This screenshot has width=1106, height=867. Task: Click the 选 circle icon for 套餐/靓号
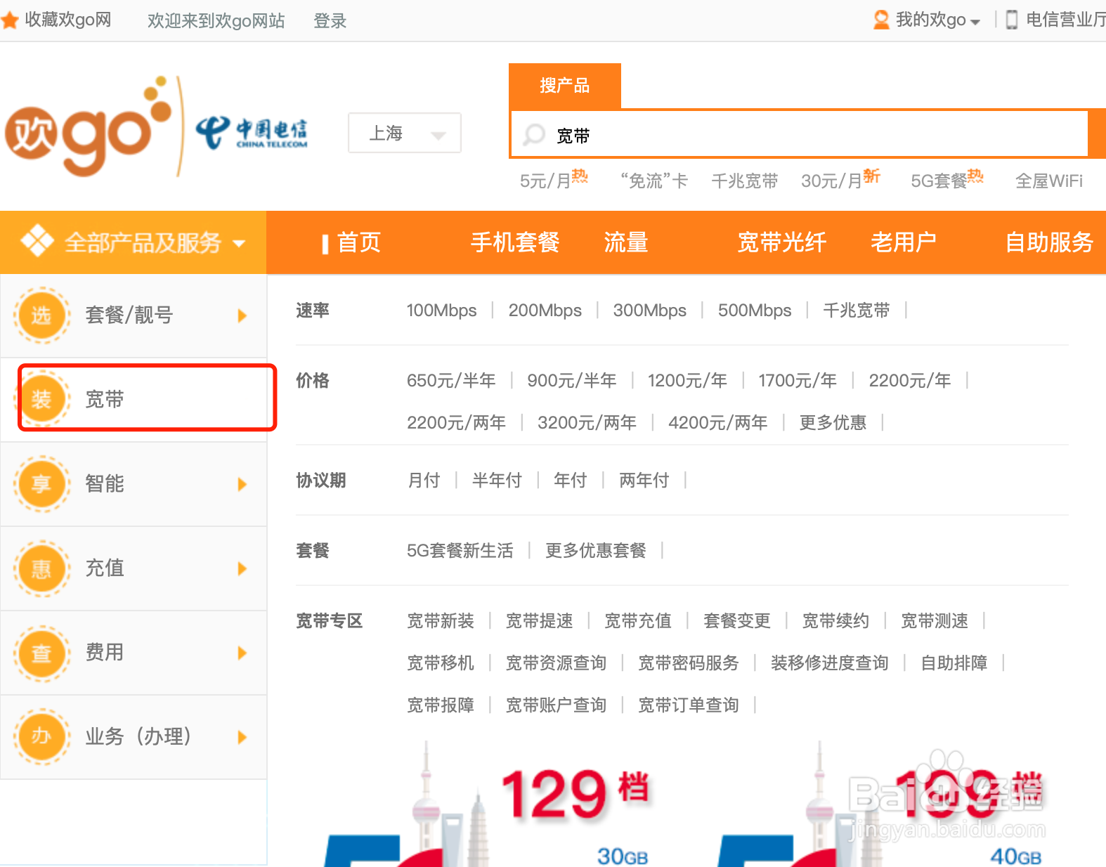pos(41,315)
